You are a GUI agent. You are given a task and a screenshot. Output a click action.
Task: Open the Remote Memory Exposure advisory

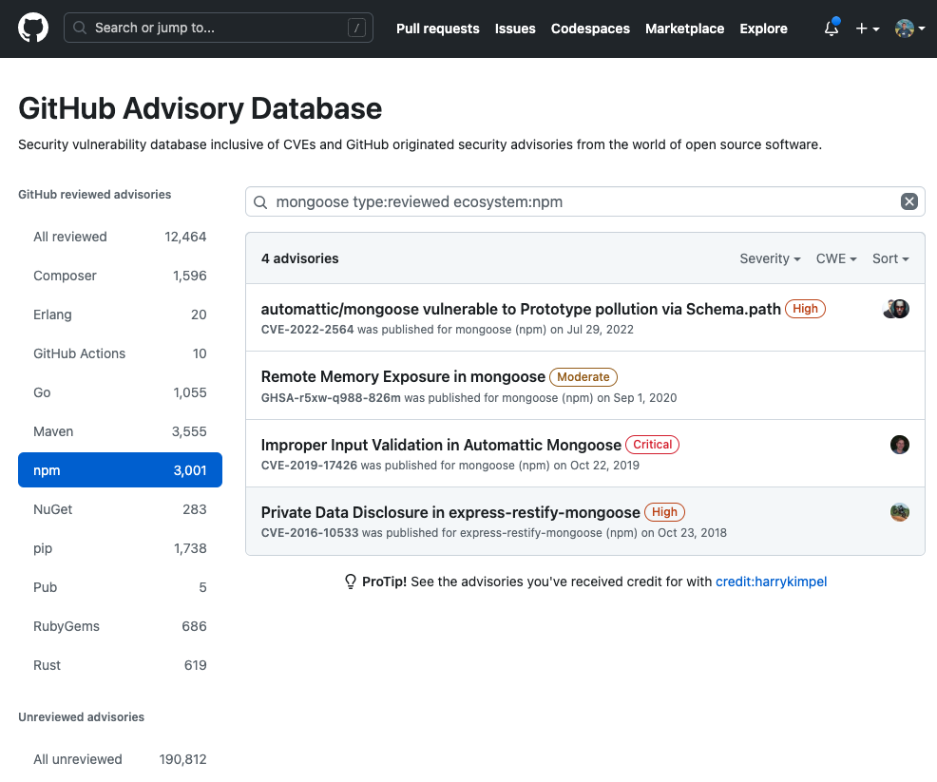[403, 377]
